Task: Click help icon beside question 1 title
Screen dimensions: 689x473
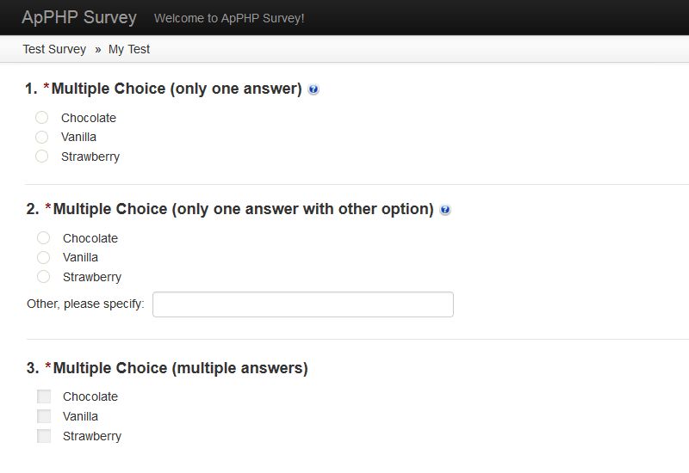Action: (x=313, y=89)
